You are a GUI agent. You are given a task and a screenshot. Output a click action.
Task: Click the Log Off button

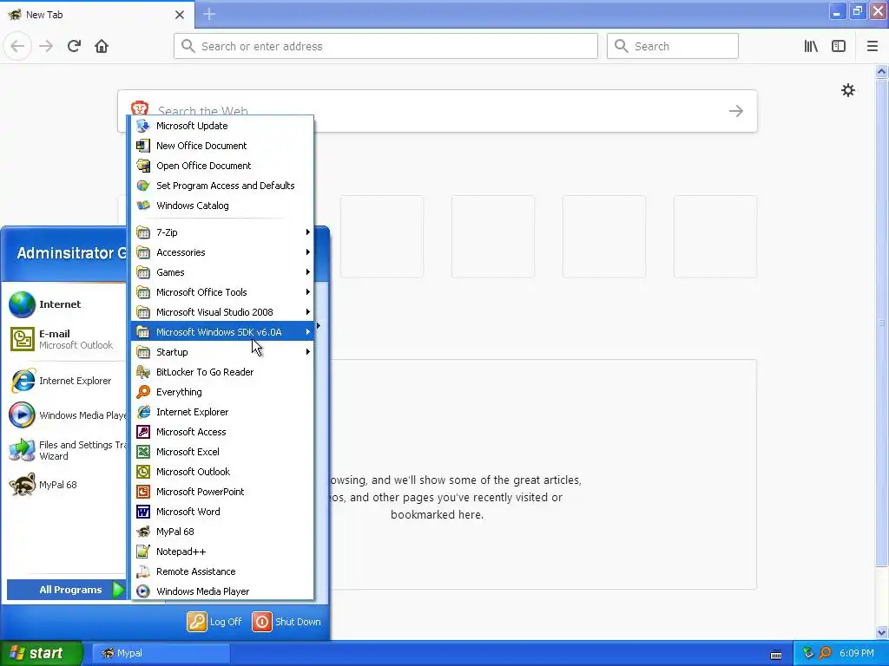point(215,621)
